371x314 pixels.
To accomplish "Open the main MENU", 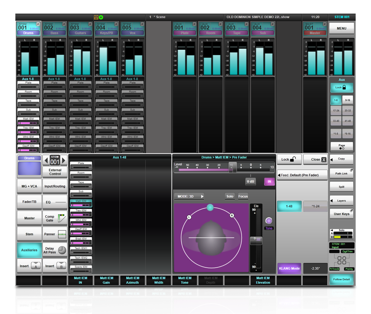I will pyautogui.click(x=341, y=28).
